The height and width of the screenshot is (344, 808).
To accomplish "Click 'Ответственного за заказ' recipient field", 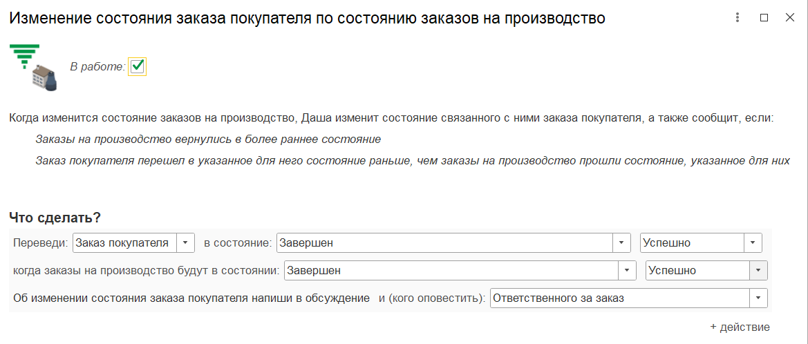I will point(619,298).
